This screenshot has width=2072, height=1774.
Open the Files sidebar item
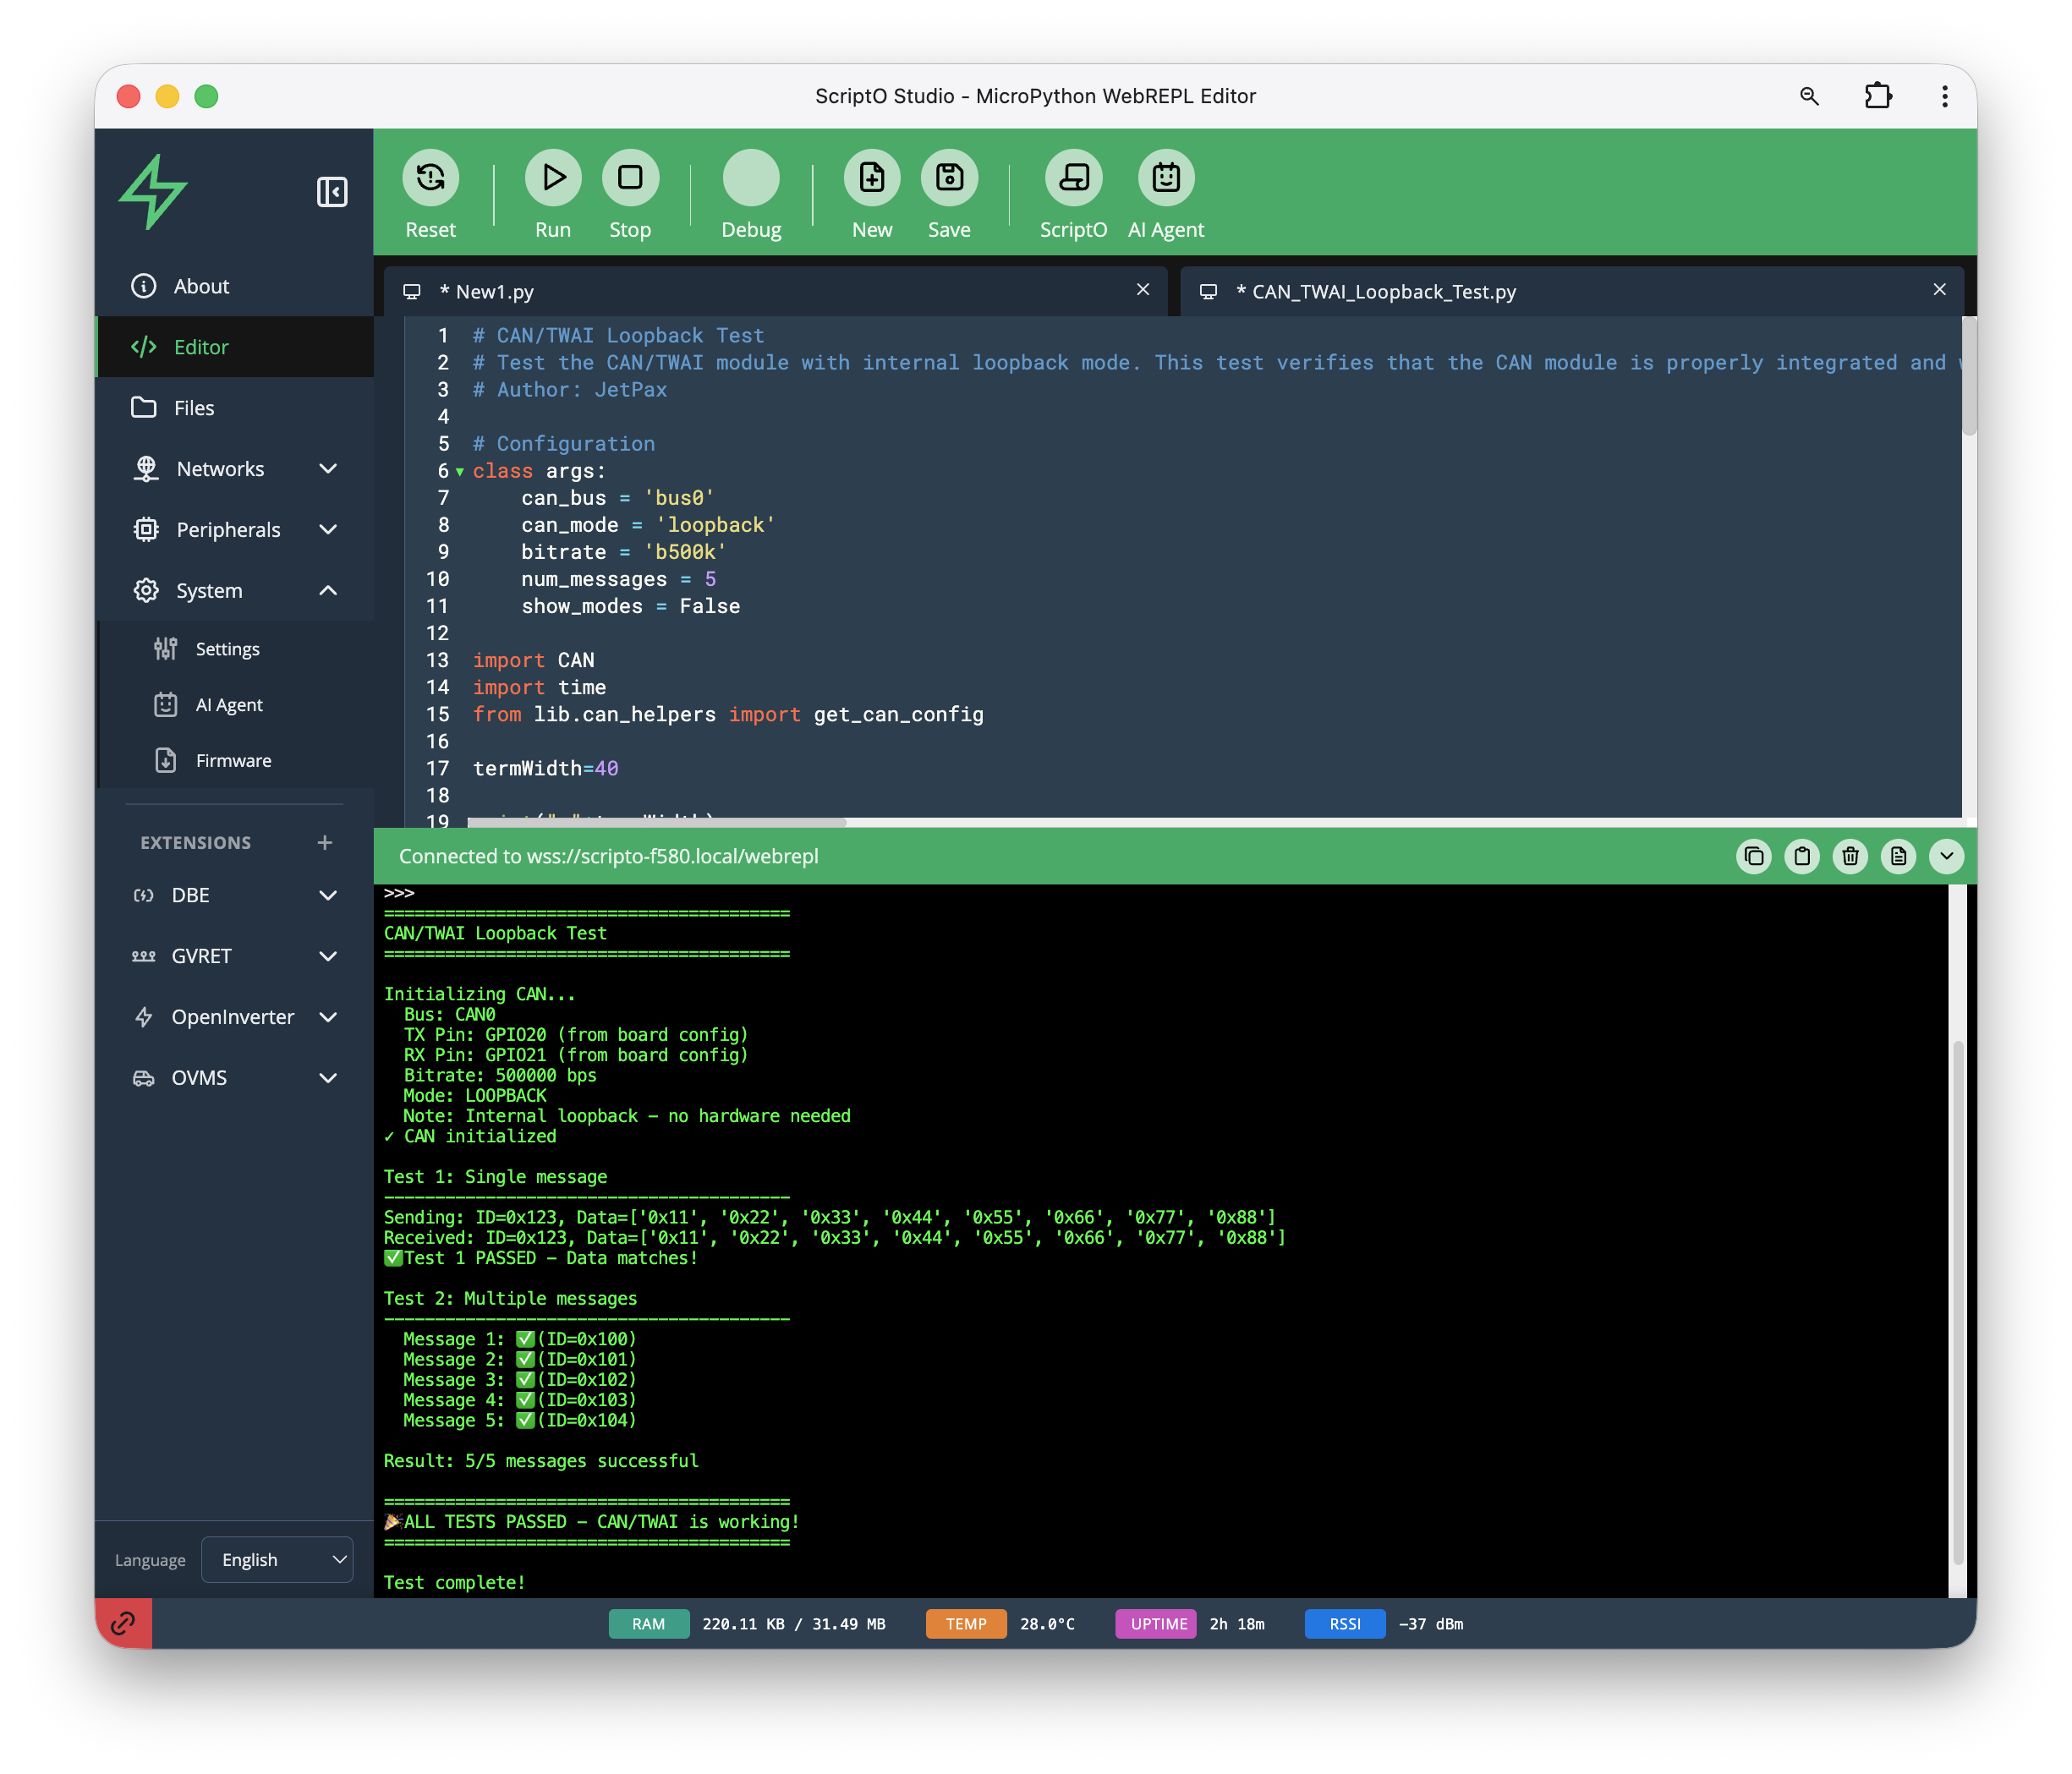(194, 408)
